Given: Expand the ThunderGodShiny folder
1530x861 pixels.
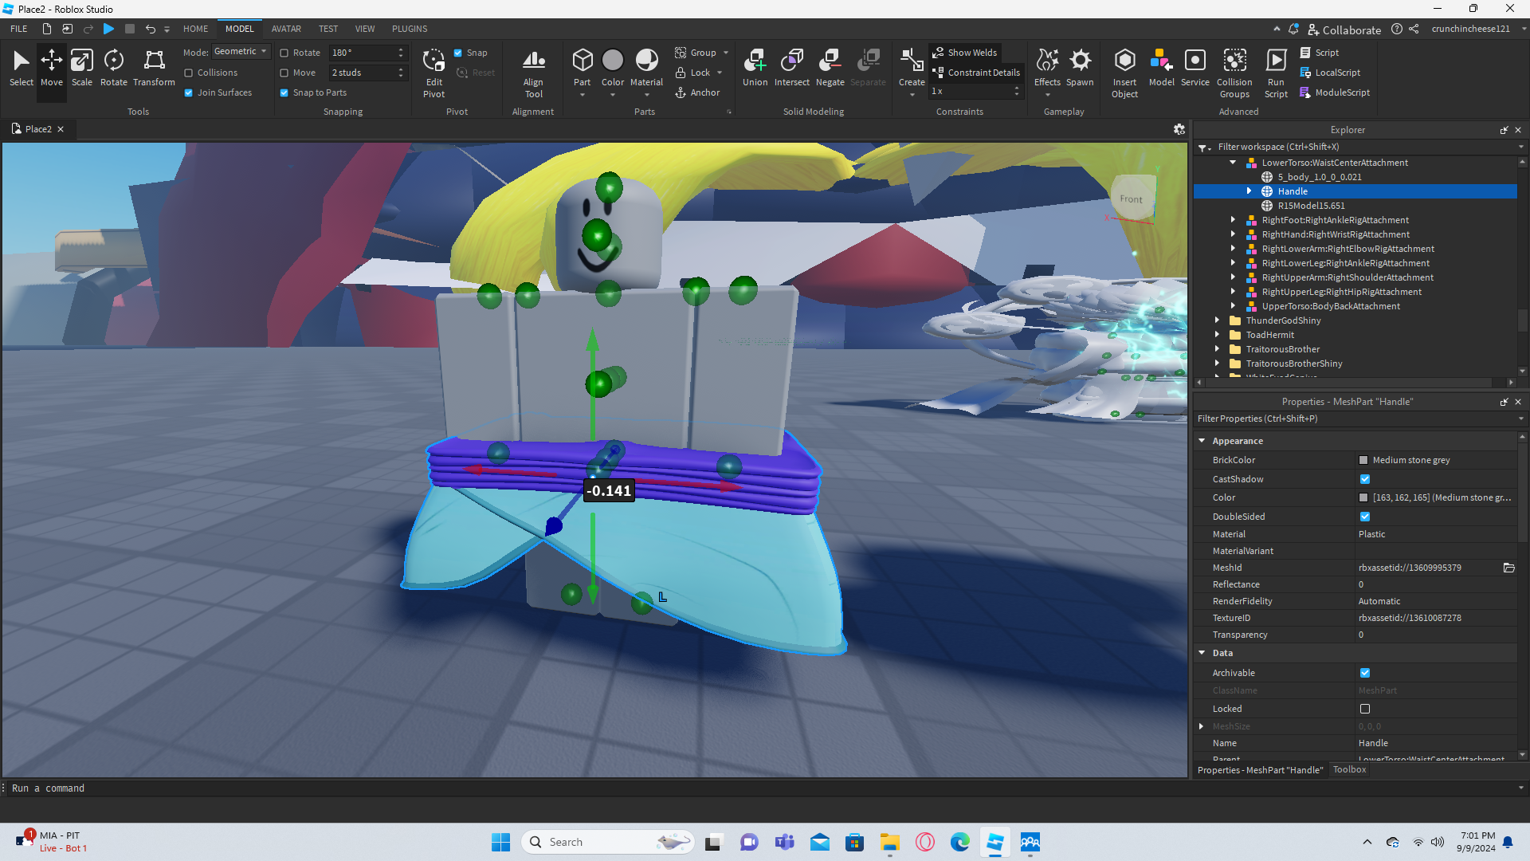Looking at the screenshot, I should pyautogui.click(x=1217, y=320).
